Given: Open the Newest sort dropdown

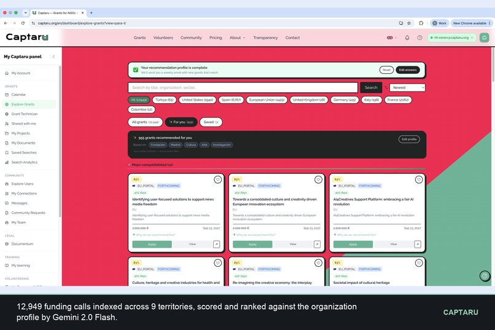Looking at the screenshot, I should click(407, 87).
